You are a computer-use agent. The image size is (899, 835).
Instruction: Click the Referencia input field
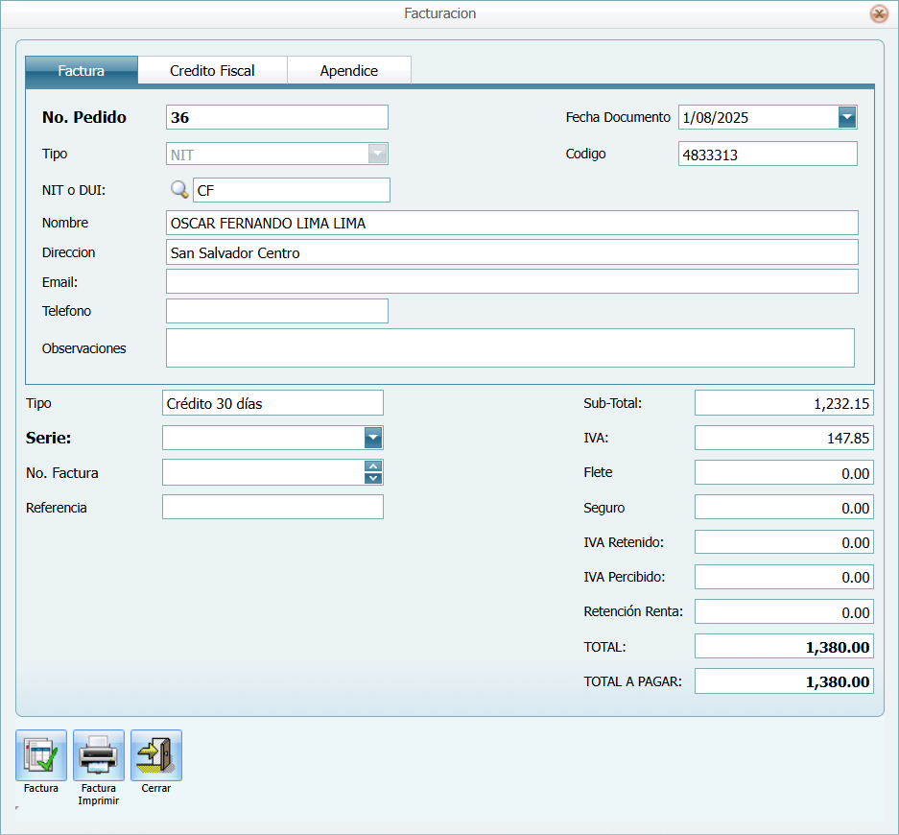272,507
